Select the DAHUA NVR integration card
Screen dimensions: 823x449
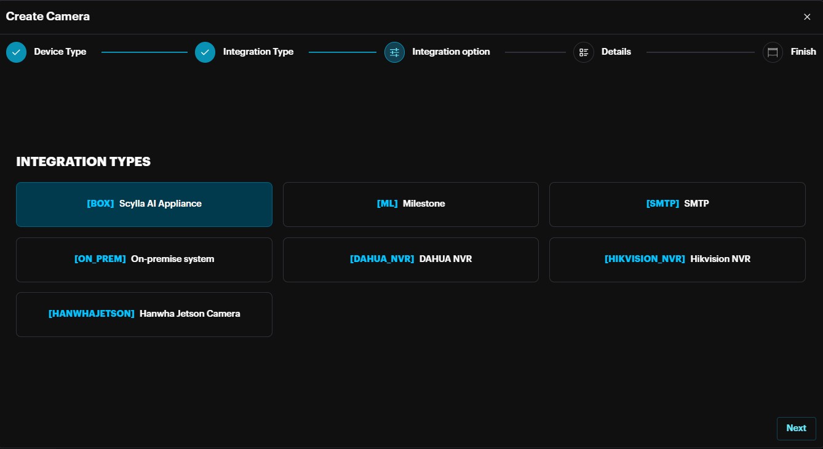[x=410, y=260]
